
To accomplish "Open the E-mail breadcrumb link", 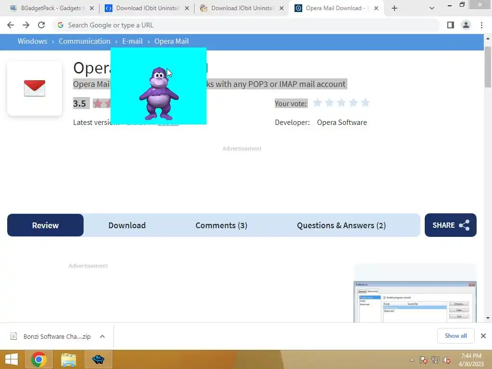I will pos(133,41).
